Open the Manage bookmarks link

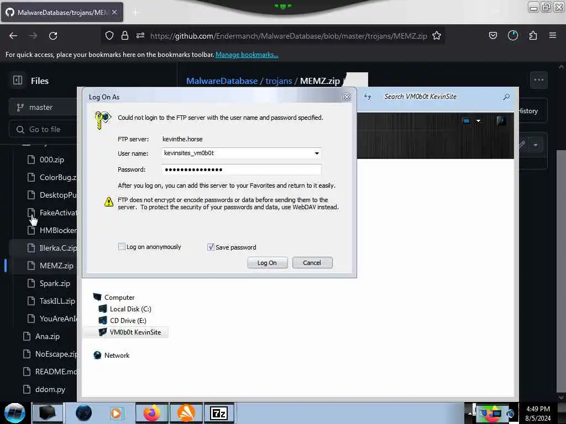pos(247,55)
